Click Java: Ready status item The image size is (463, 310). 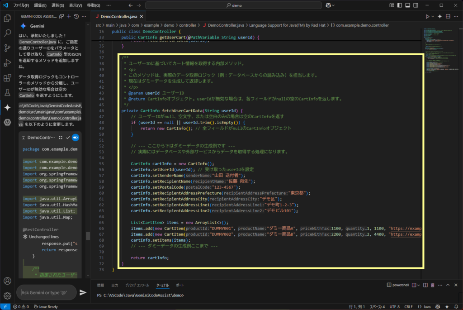click(46, 307)
